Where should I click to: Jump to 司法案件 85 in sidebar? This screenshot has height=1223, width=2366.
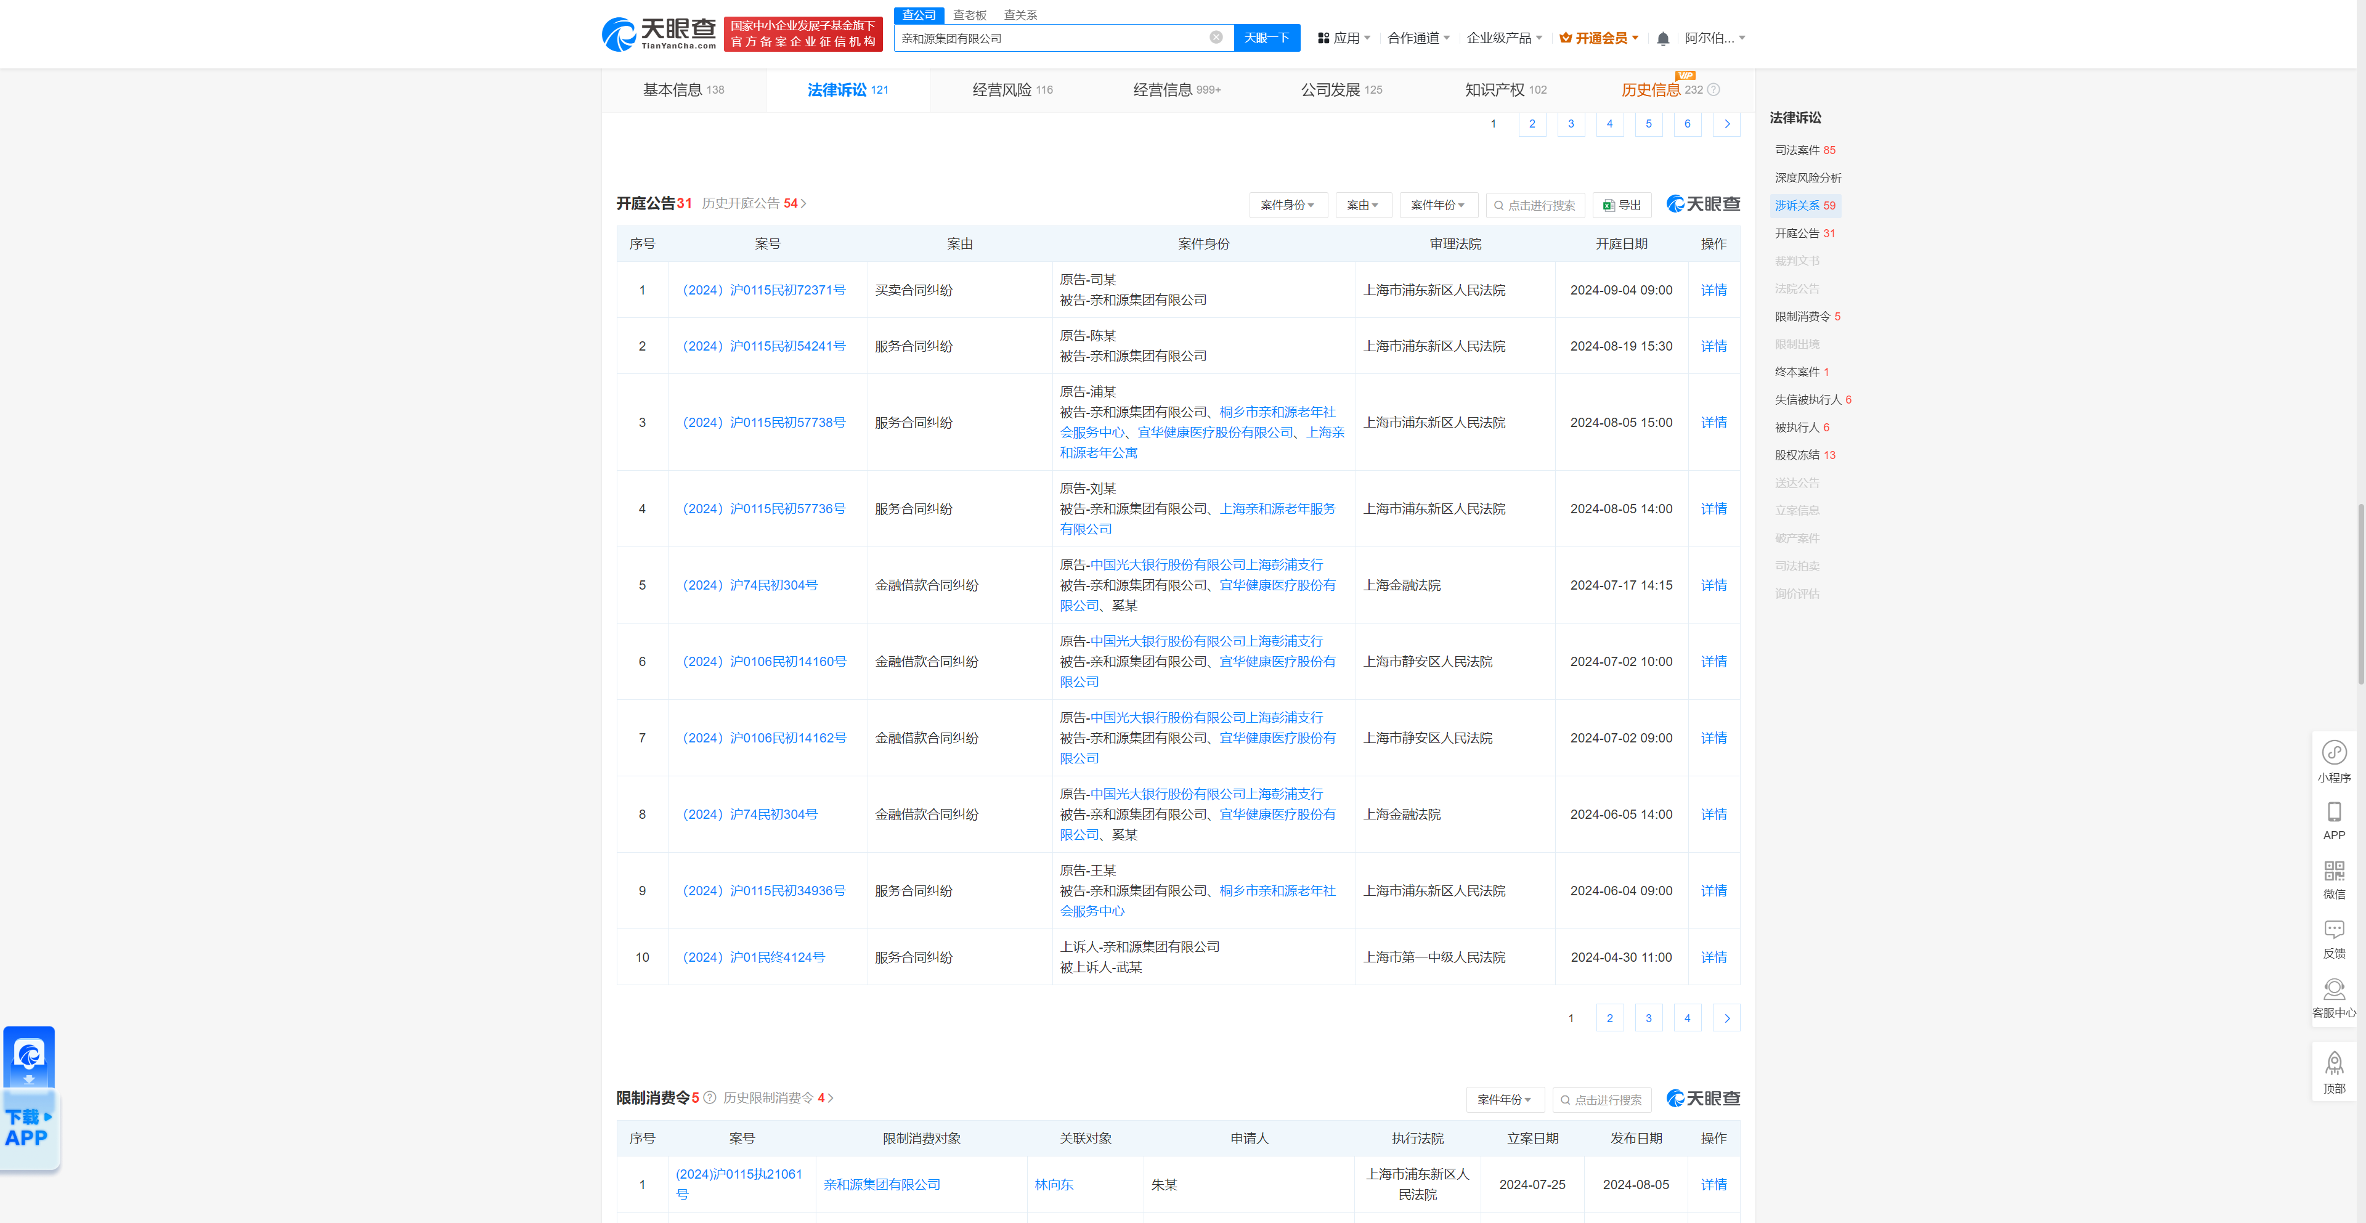[1804, 150]
